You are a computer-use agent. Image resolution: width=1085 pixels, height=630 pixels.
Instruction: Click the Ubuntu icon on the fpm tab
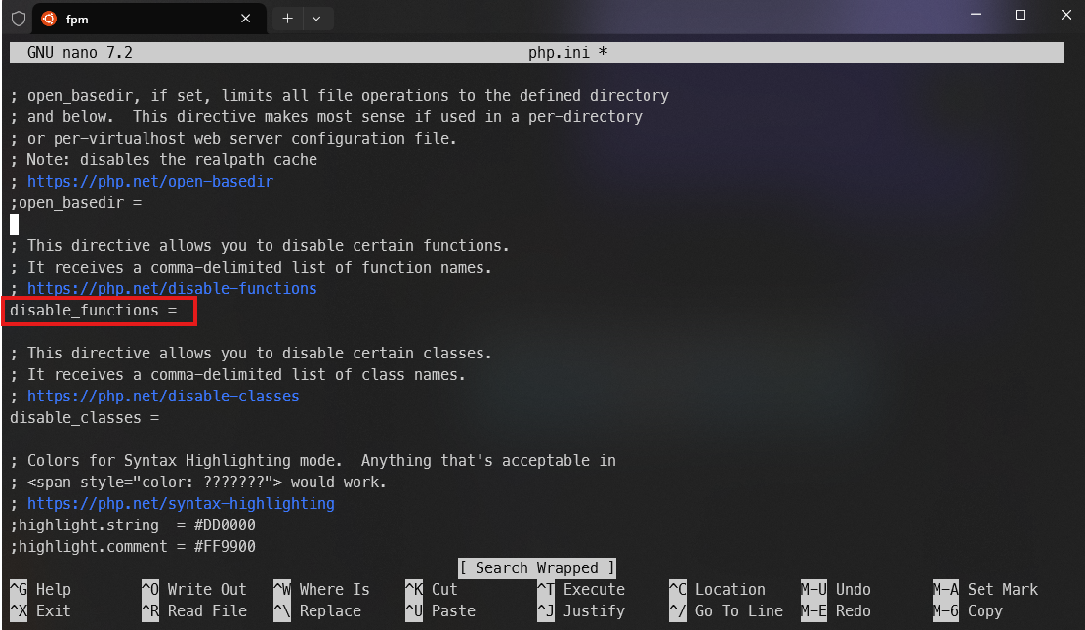(43, 17)
